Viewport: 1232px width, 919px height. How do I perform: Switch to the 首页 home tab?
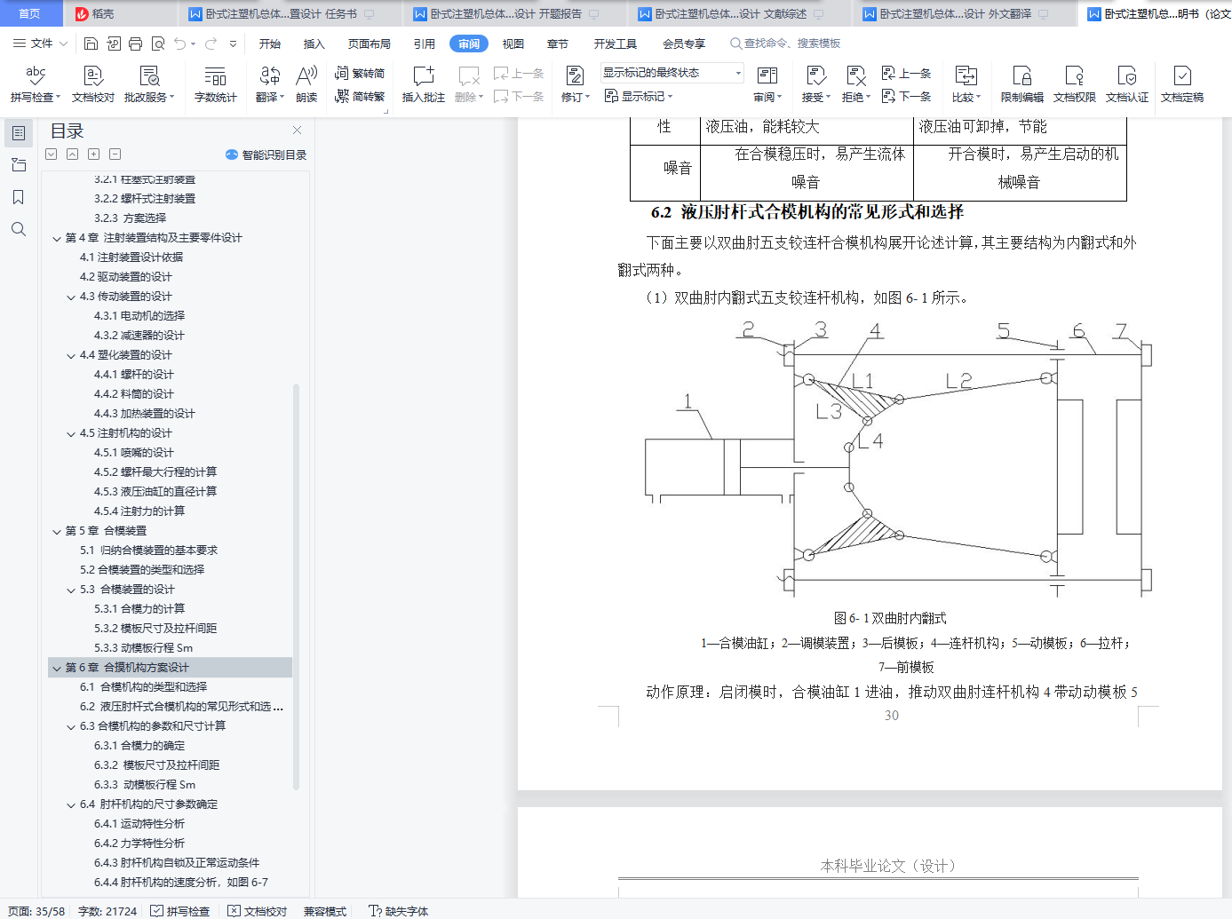coord(30,13)
